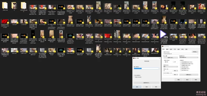Click the archive name field LexisCandyShop.rar
Screen dimensions: 207x96
[181, 54]
